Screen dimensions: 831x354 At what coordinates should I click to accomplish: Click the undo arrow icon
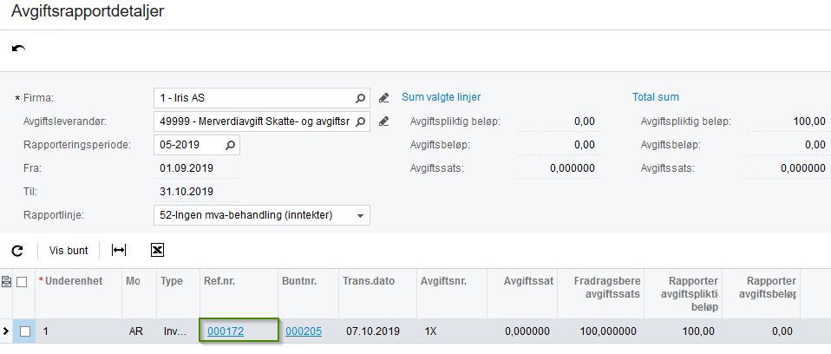pyautogui.click(x=18, y=49)
